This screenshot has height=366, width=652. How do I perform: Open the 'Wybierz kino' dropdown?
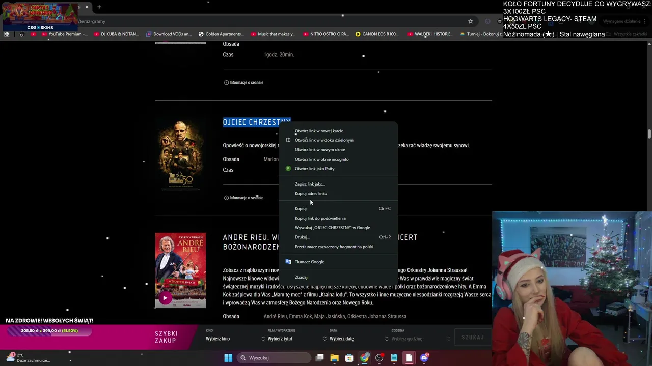[234, 339]
